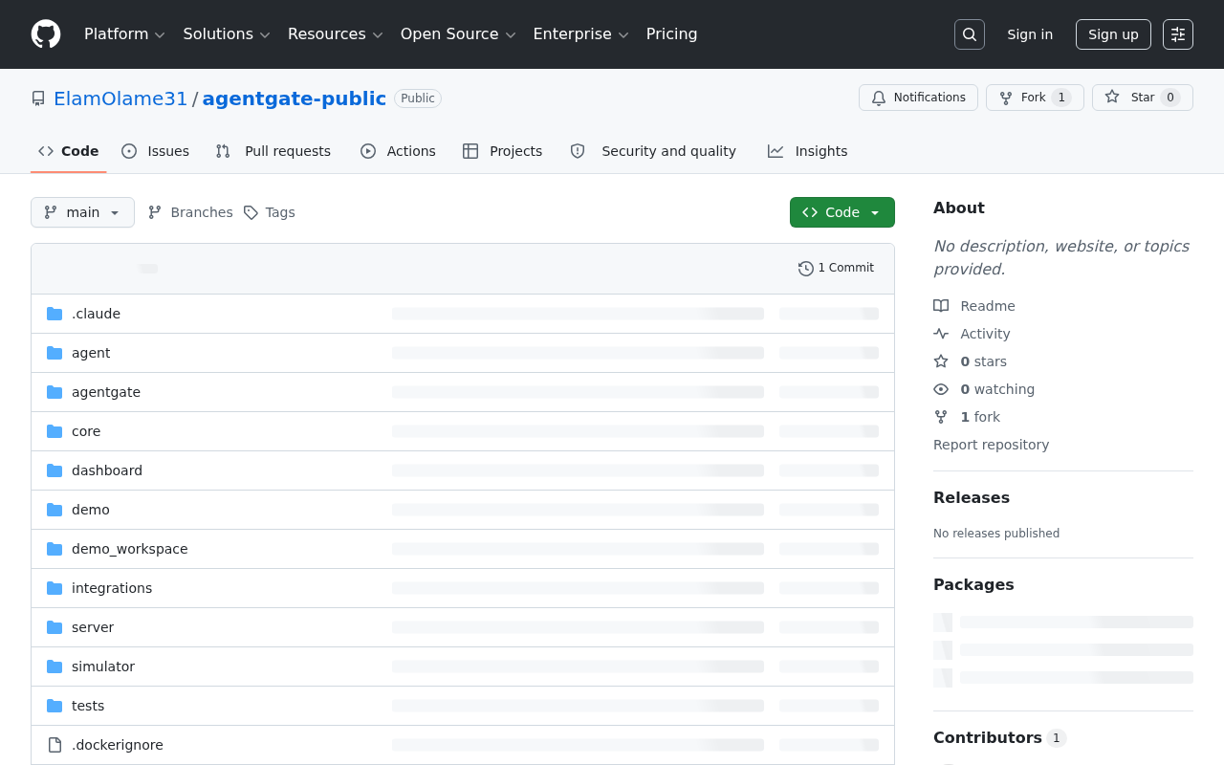This screenshot has width=1224, height=765.
Task: Click the agent folder icon
Action: [55, 353]
